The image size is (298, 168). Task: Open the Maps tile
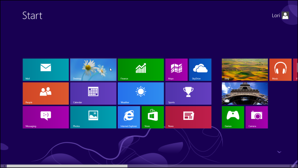click(177, 70)
